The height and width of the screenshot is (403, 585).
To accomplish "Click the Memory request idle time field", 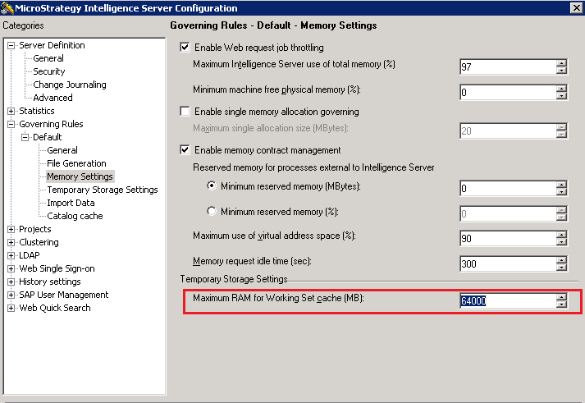I will point(506,264).
